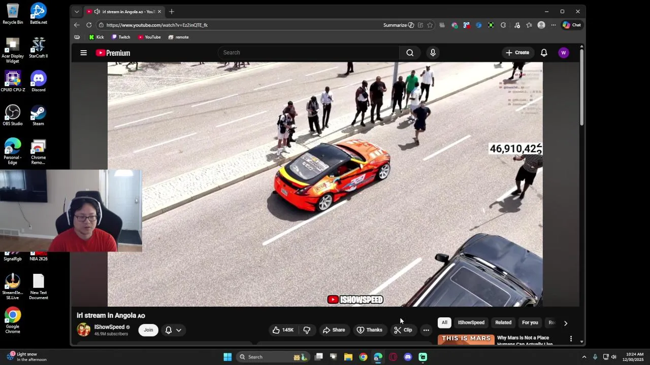Click the Clip button

(403, 330)
